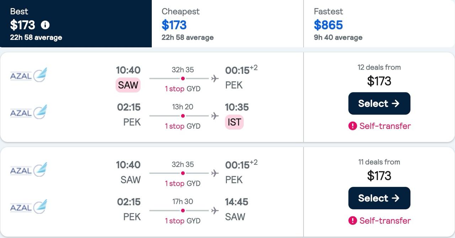455x238 pixels.
Task: Click AZAL logo on first return flight
Action: [x=28, y=112]
